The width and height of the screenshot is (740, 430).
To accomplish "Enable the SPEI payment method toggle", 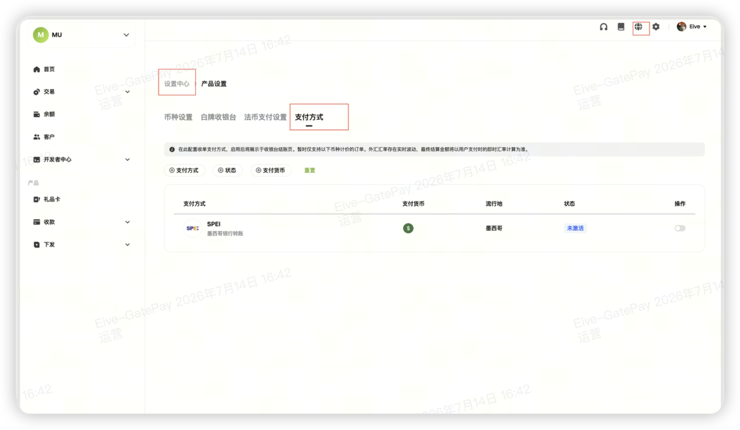I will tap(680, 228).
